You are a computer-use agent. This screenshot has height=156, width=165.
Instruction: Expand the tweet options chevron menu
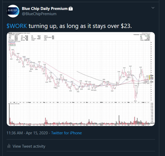(153, 8)
